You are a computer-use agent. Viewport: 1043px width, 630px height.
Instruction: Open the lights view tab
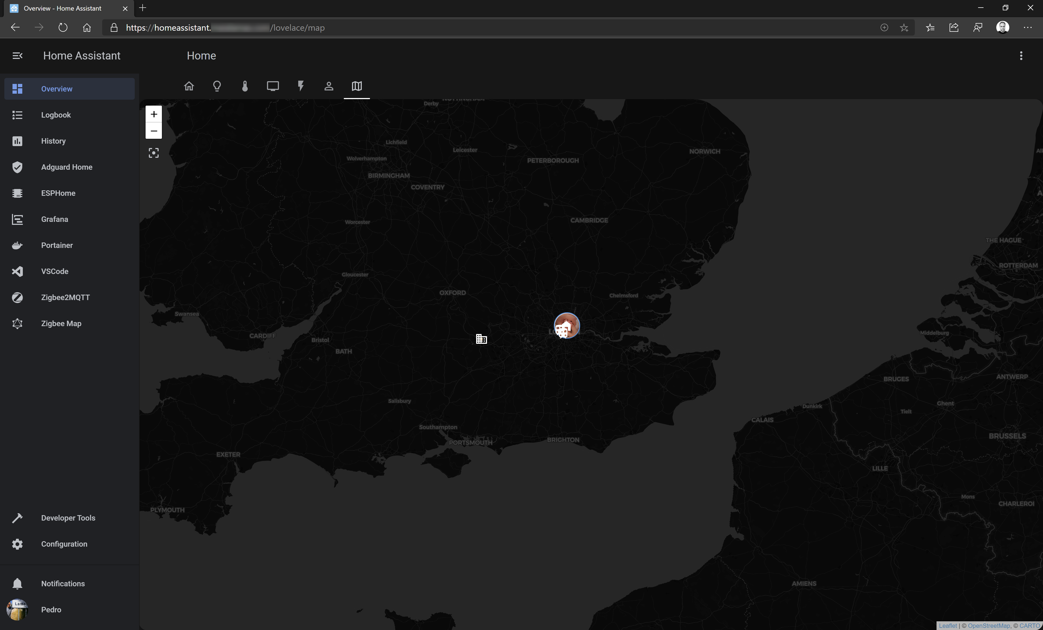coord(217,86)
